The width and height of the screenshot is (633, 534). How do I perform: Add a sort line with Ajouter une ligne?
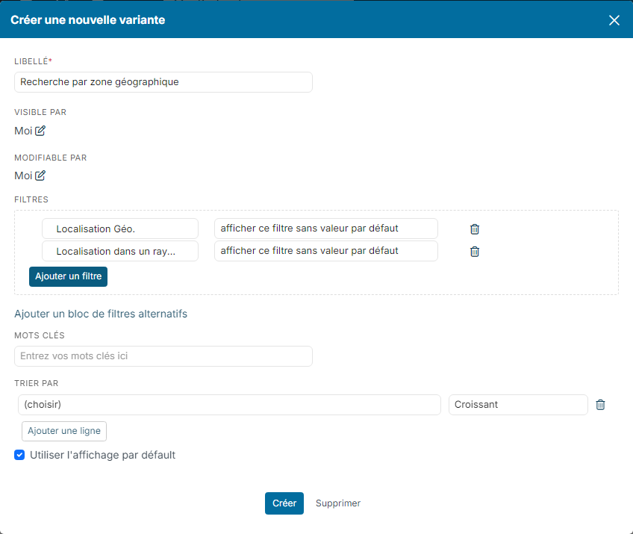(x=64, y=431)
